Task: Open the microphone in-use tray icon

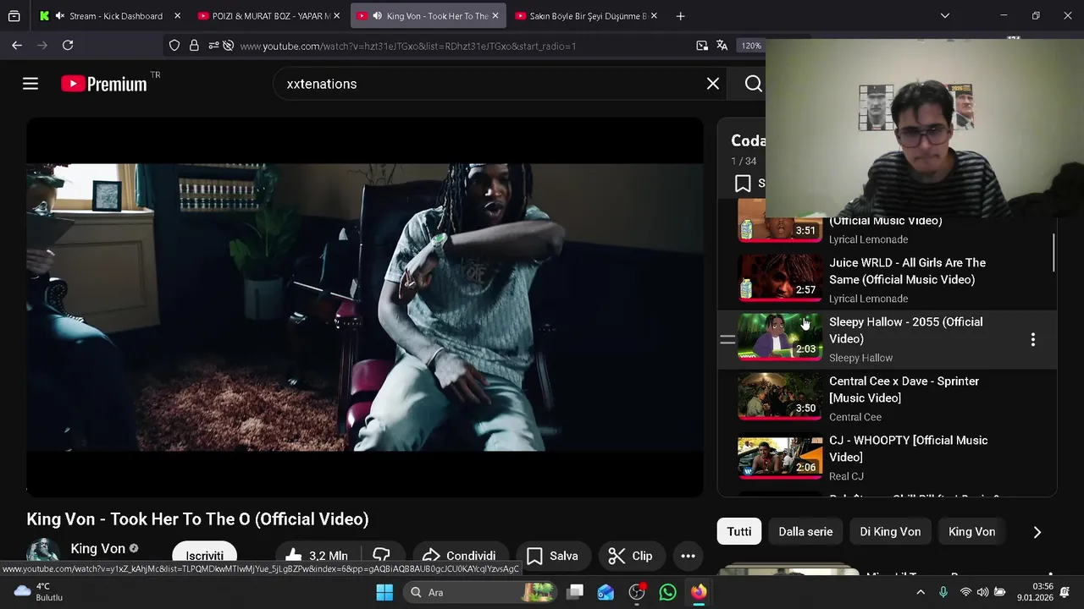Action: click(943, 592)
